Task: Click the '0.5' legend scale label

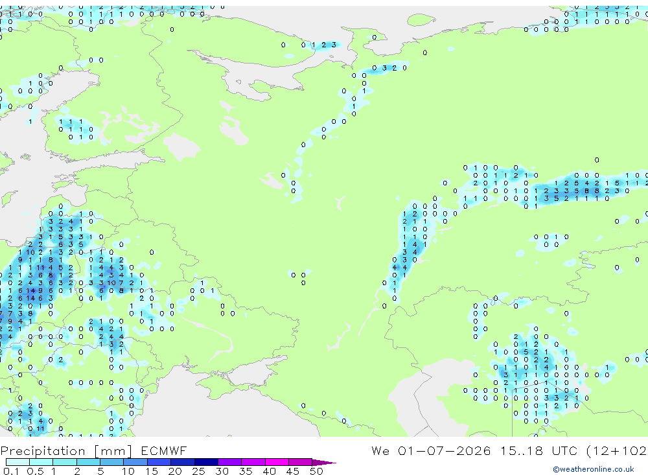Action: pos(35,471)
